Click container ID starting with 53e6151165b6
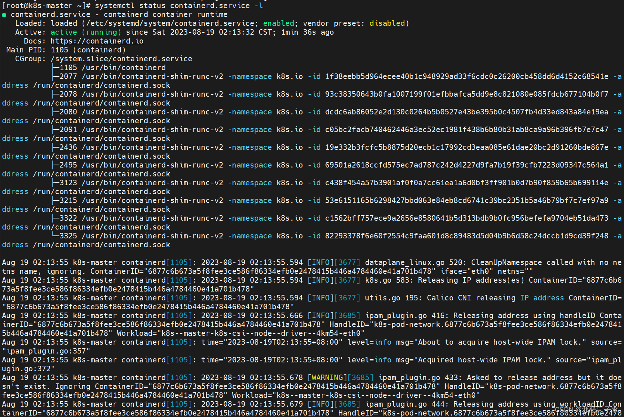The image size is (624, 417). point(467,200)
